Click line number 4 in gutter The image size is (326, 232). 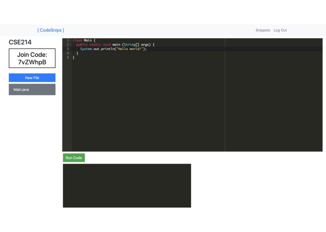point(68,53)
